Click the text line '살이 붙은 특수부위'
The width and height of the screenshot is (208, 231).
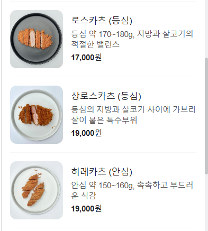[x=104, y=120]
